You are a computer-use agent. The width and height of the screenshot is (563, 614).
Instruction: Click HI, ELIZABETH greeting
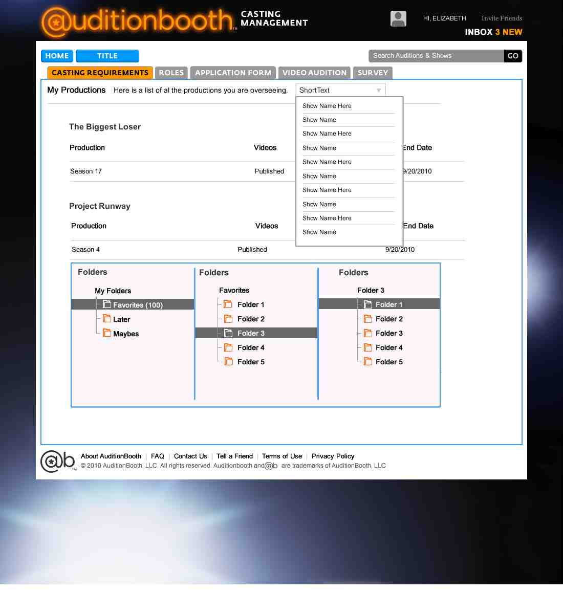444,18
